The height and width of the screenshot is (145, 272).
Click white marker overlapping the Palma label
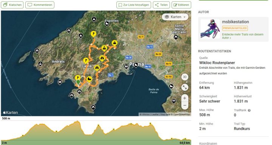[136, 65]
